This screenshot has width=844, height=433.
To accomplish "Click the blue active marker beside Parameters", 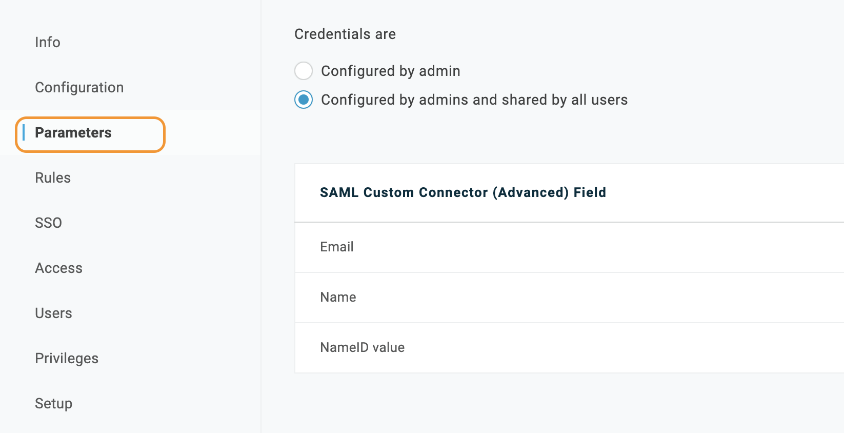I will click(24, 133).
